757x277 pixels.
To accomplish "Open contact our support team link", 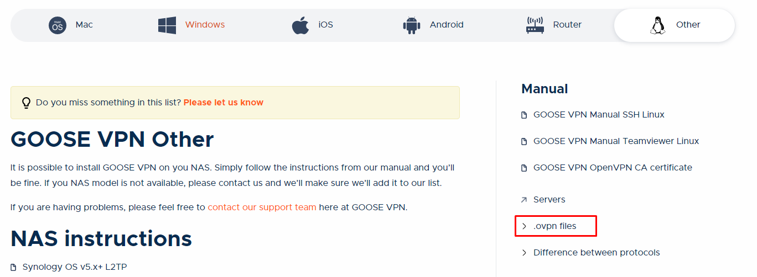I will click(262, 207).
